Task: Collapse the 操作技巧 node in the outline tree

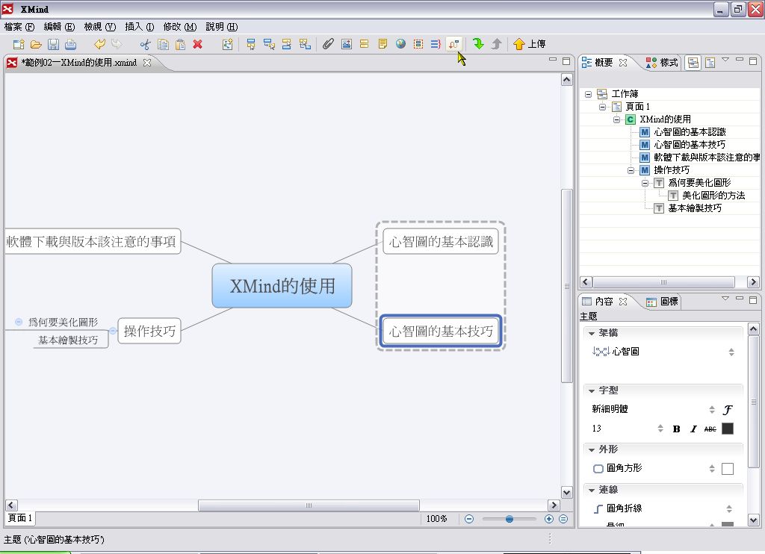Action: coord(631,170)
